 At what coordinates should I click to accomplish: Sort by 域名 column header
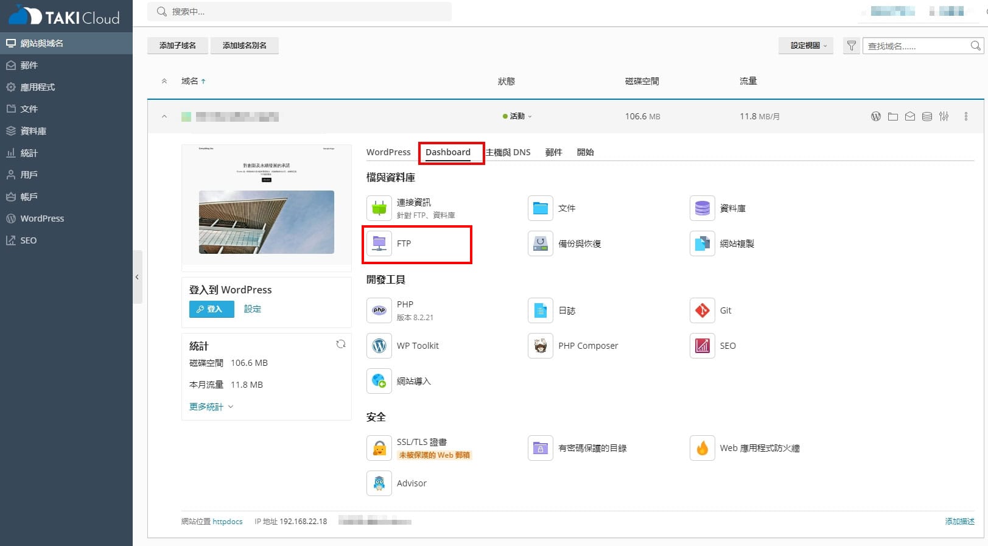click(x=194, y=81)
